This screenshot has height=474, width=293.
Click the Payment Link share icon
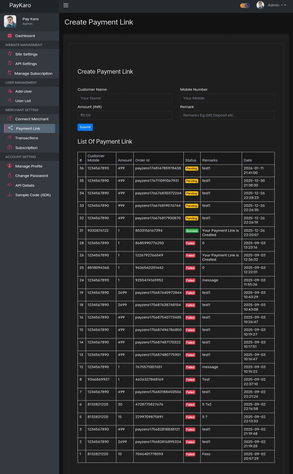(11, 128)
